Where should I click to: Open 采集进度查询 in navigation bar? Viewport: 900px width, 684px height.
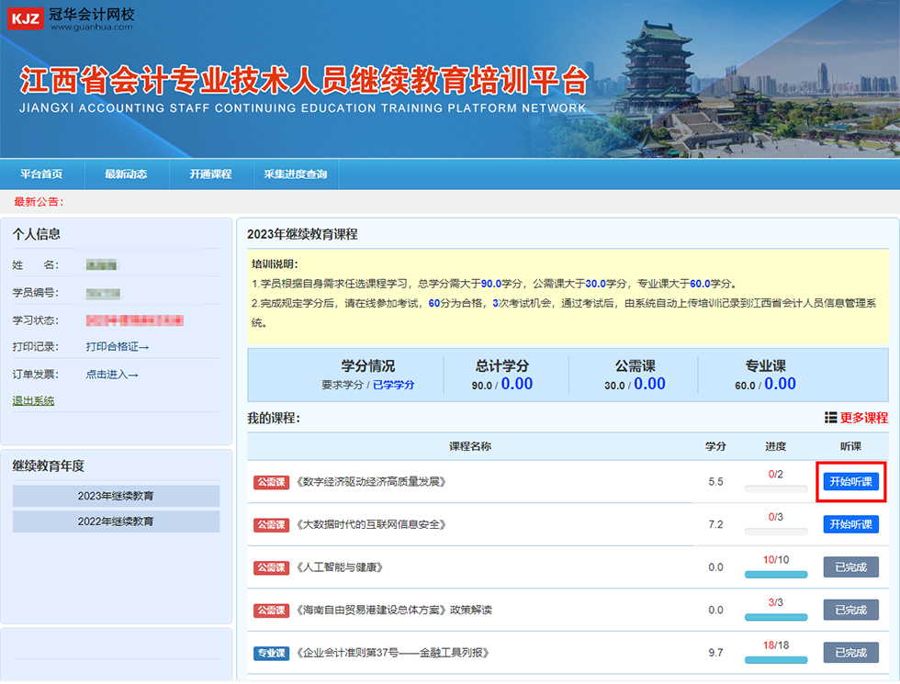(x=295, y=174)
